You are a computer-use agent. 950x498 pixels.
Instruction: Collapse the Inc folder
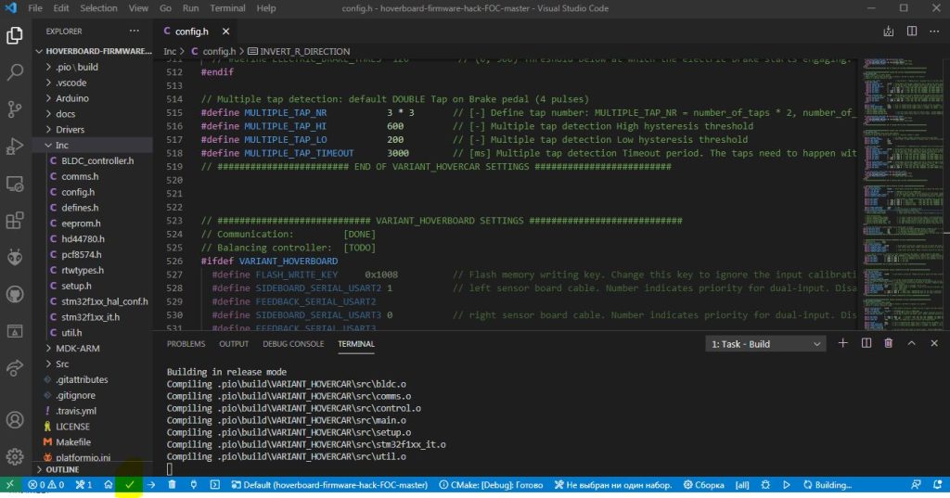[x=61, y=145]
